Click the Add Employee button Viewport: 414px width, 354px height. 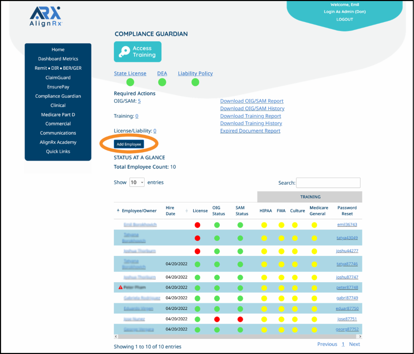click(x=129, y=144)
